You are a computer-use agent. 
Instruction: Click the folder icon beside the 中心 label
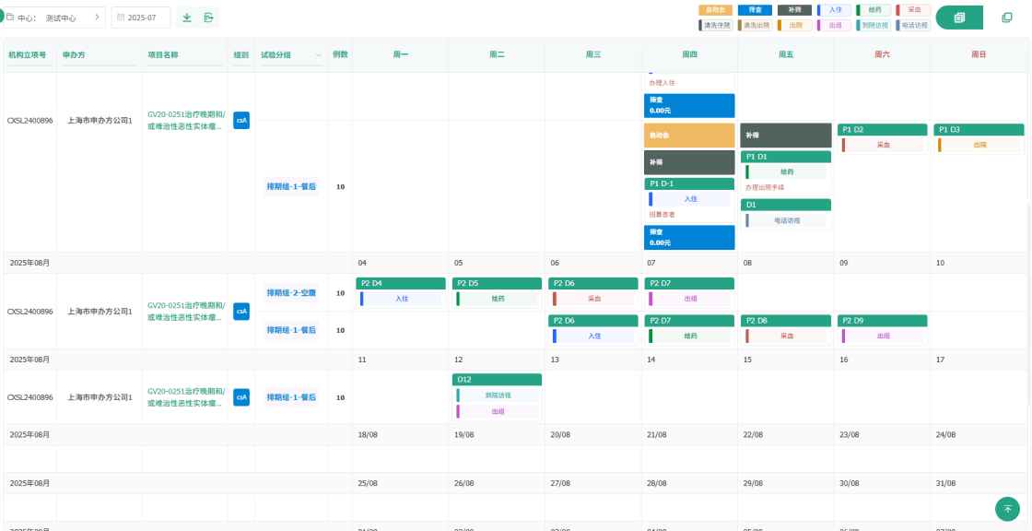(x=9, y=18)
